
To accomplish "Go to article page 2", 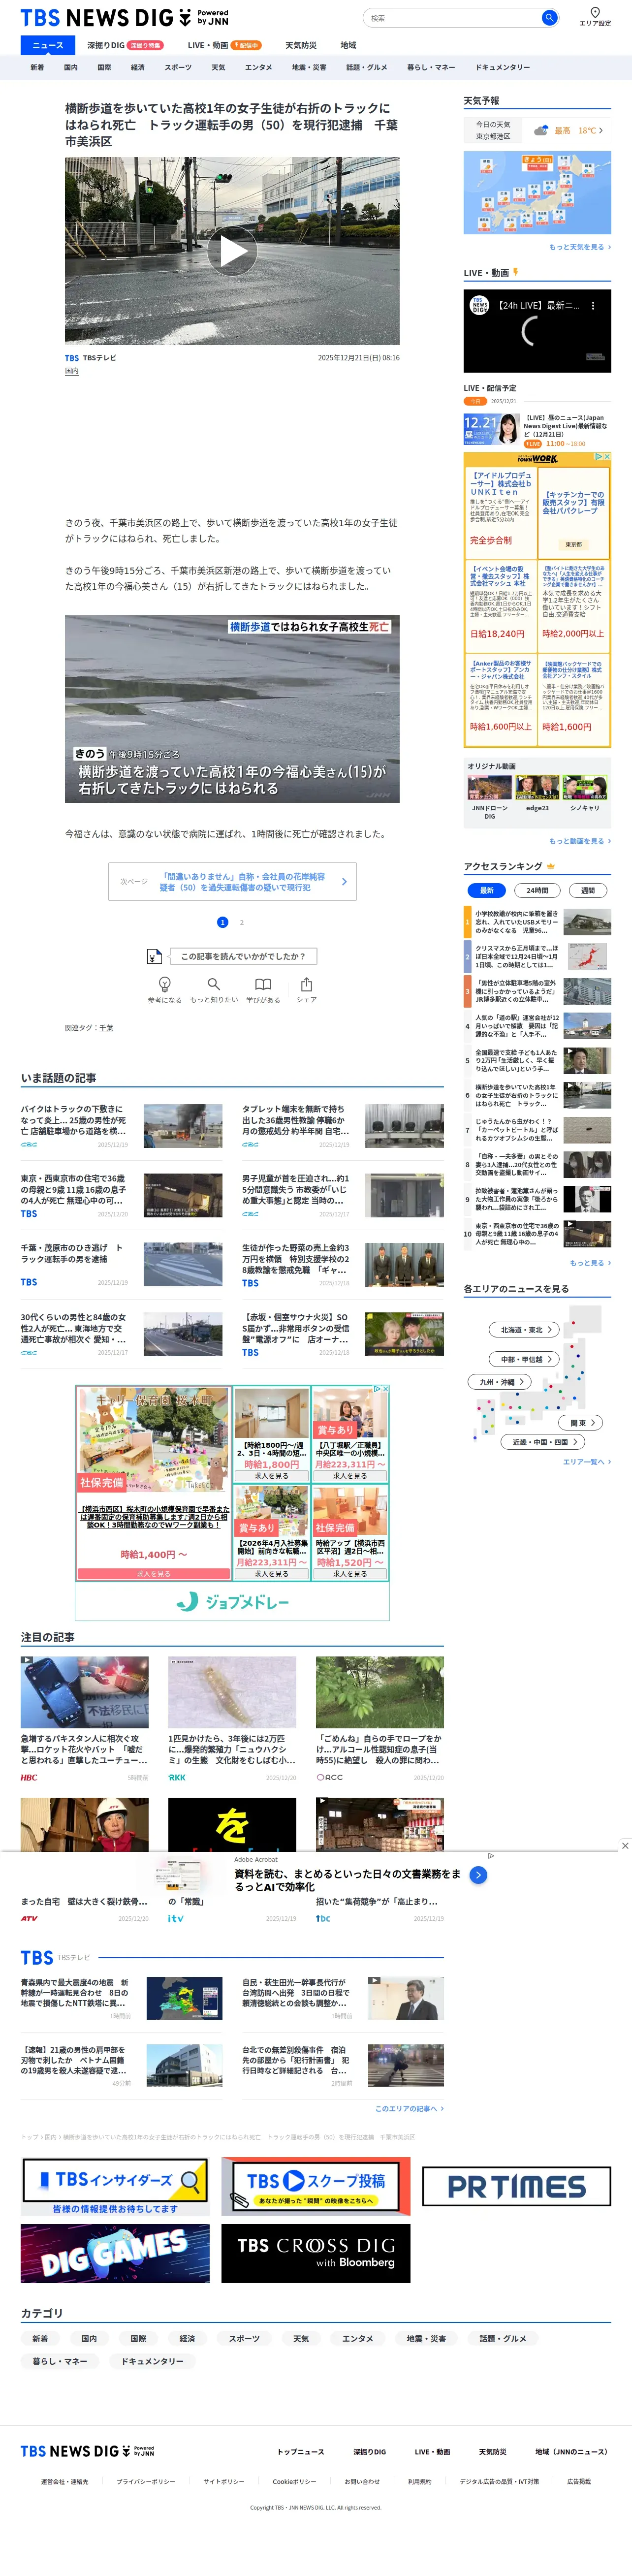I will [x=242, y=922].
